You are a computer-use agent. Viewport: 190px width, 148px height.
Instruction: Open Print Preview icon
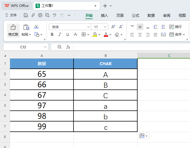[x=47, y=15]
